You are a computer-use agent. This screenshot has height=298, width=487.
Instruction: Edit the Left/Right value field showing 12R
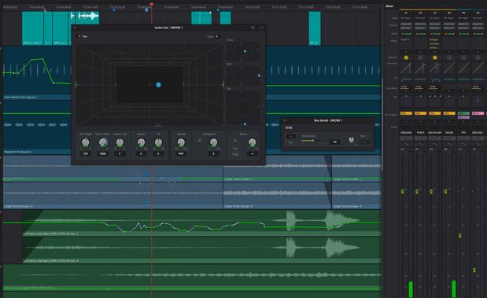point(86,153)
